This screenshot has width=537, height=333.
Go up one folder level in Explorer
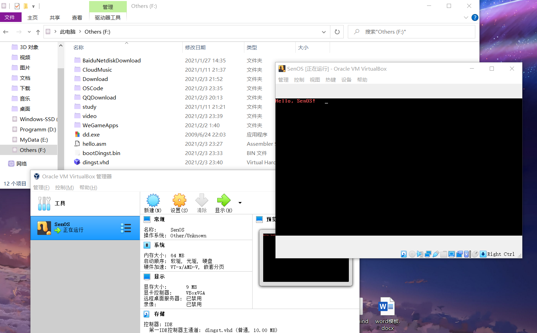click(x=38, y=32)
